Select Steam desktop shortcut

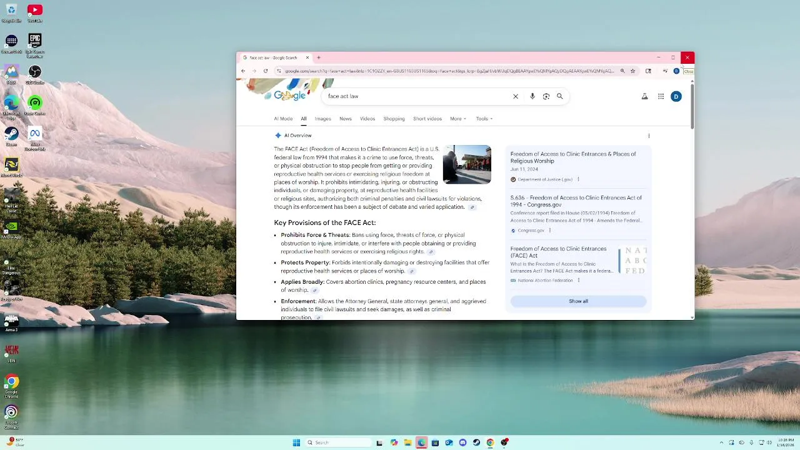(11, 137)
